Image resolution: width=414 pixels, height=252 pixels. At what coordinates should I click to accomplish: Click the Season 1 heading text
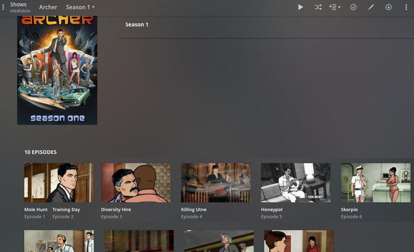[x=137, y=25]
